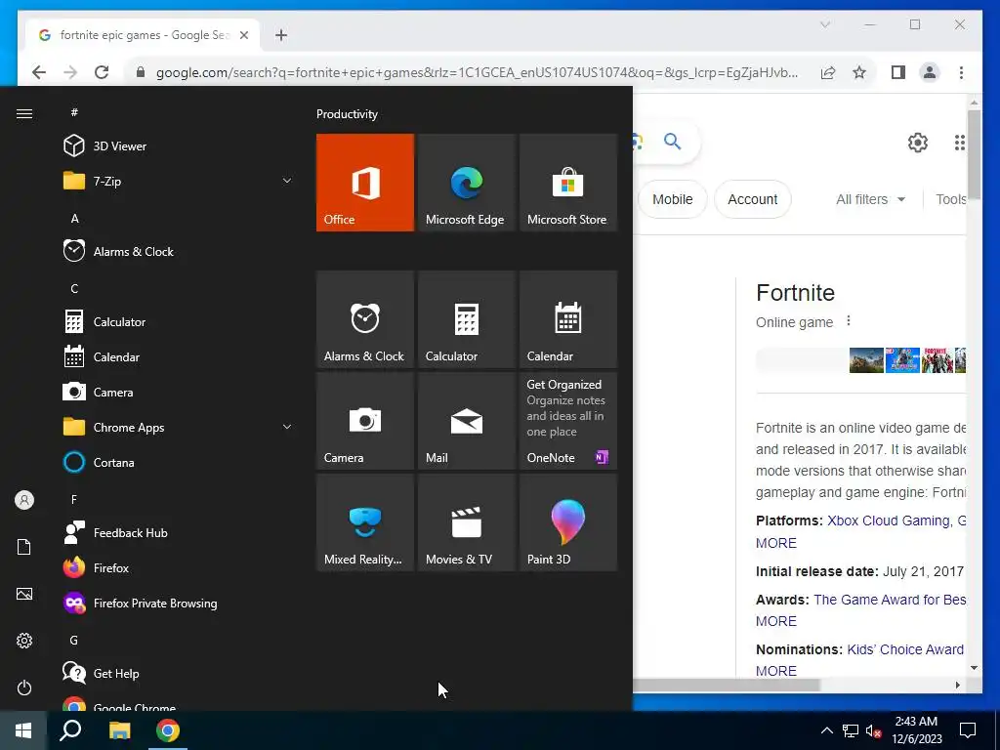Viewport: 1000px width, 750px height.
Task: Launch Firefox from the app list
Action: pyautogui.click(x=179, y=567)
